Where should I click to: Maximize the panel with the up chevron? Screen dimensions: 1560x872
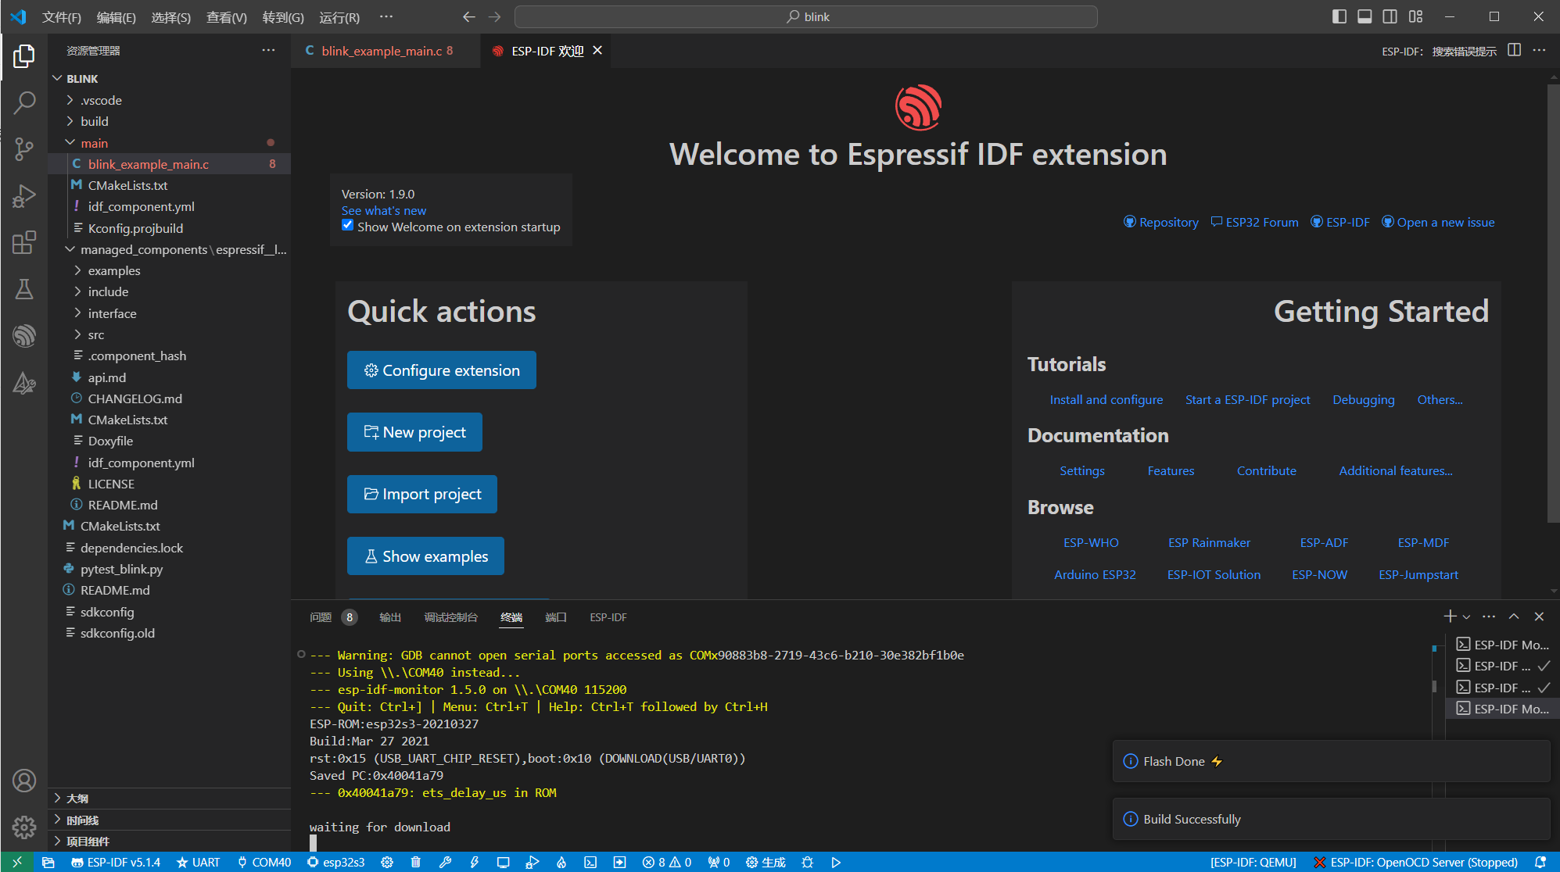[1514, 616]
